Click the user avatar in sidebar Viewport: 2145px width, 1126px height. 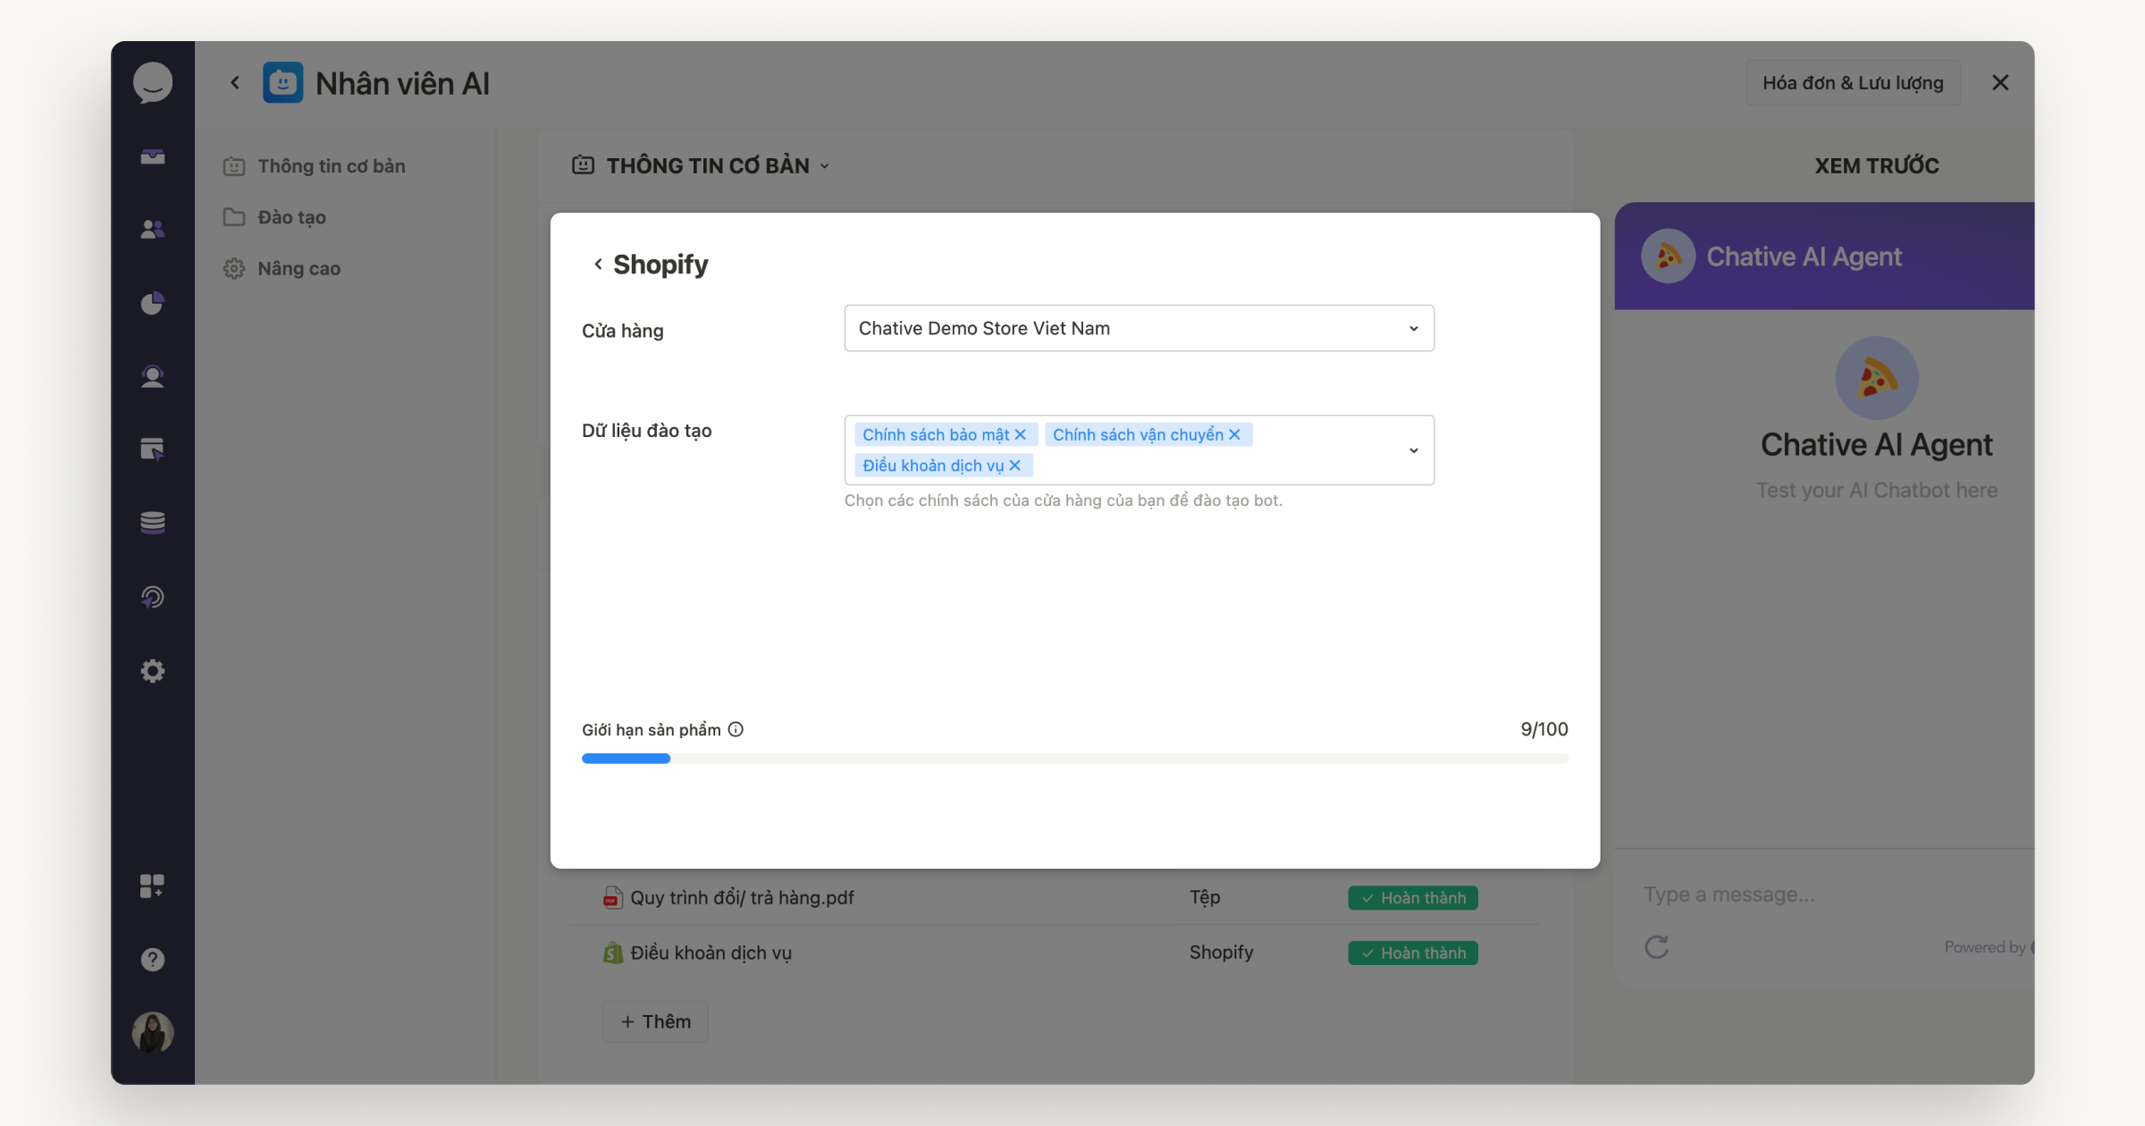click(153, 1033)
